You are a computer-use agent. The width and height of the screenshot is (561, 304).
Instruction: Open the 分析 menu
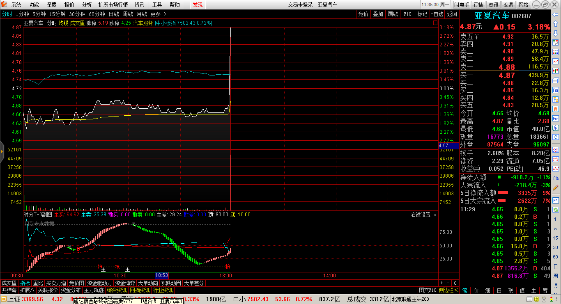[x=87, y=5]
